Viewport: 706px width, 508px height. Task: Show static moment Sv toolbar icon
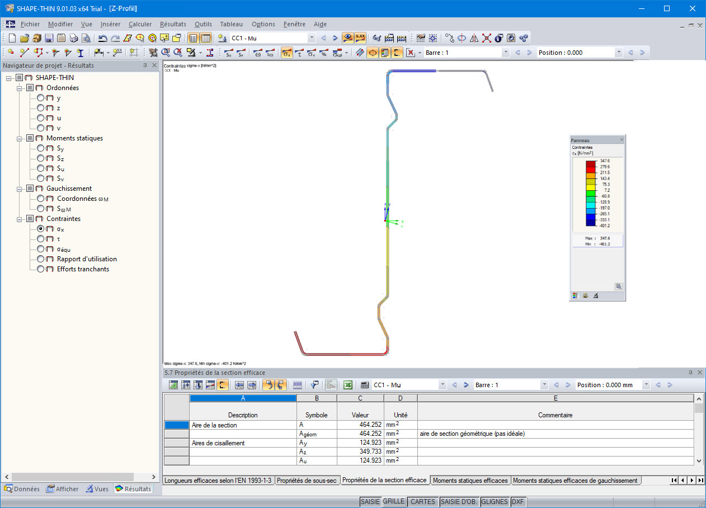[x=241, y=53]
